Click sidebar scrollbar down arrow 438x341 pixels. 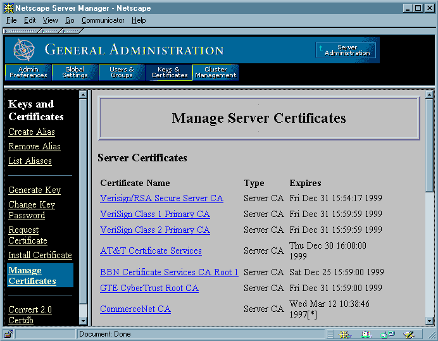83,321
